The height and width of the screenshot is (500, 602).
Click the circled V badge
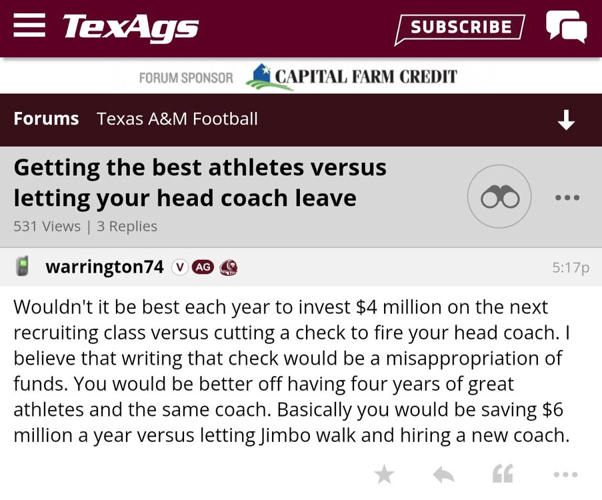pyautogui.click(x=179, y=267)
